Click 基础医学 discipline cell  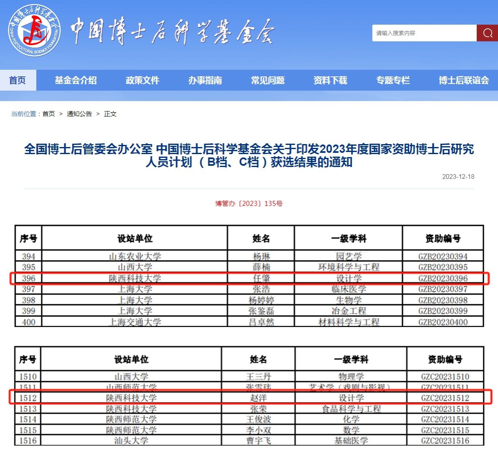click(x=351, y=441)
